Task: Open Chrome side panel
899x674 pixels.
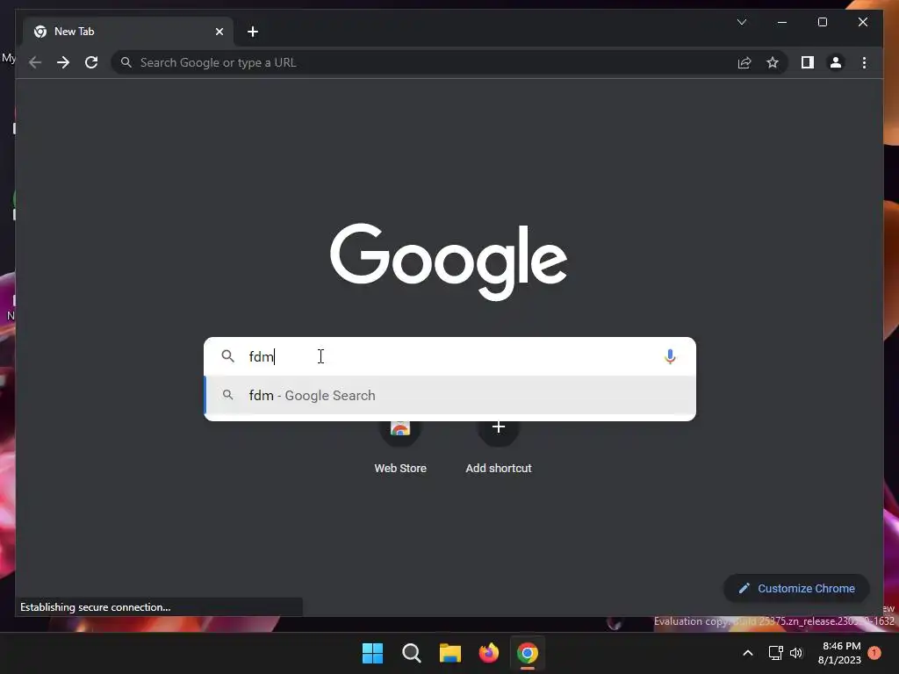Action: click(x=808, y=62)
